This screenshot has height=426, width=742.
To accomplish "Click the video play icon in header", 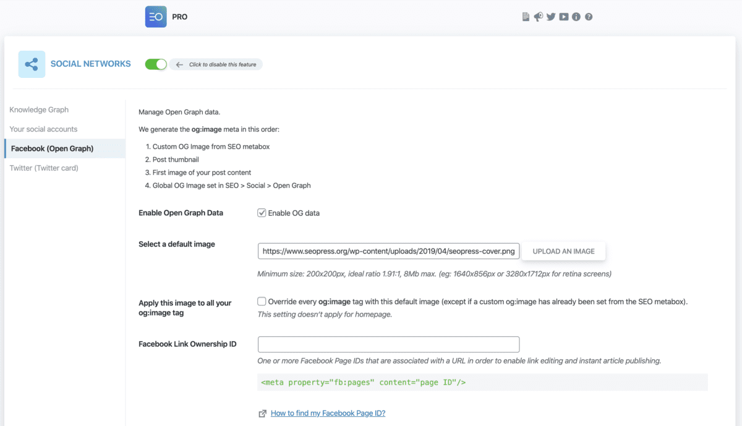I will 564,17.
